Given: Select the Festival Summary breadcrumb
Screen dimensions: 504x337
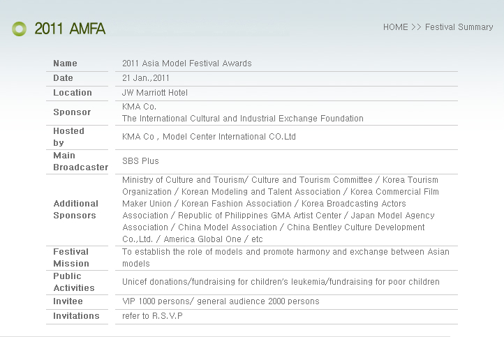Looking at the screenshot, I should tap(459, 27).
